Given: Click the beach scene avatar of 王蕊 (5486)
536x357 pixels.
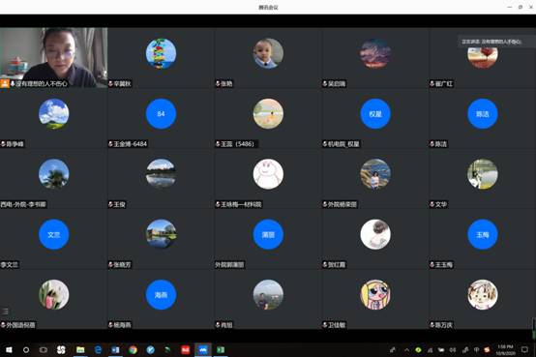Looking at the screenshot, I should [268, 113].
